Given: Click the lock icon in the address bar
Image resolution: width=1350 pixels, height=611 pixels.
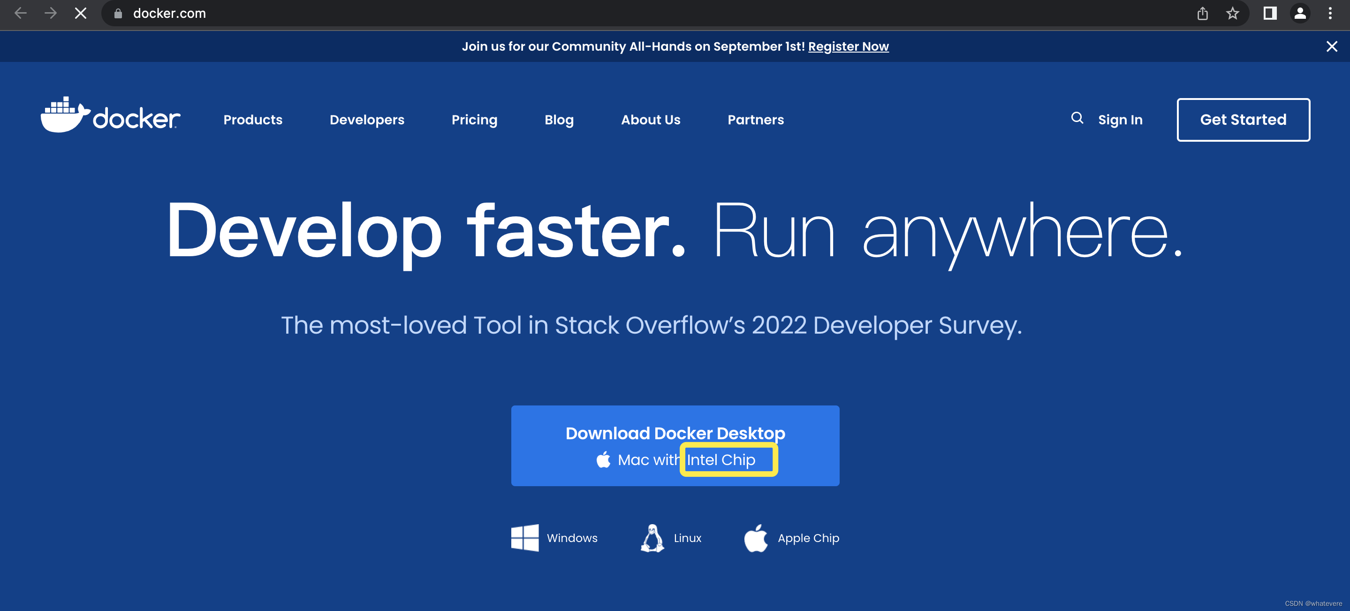Looking at the screenshot, I should (x=118, y=14).
